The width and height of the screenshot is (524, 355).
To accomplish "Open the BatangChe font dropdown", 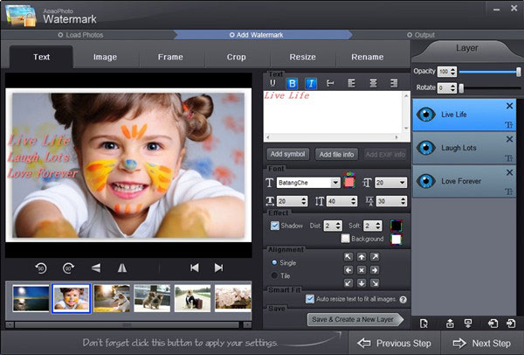I will coord(335,183).
